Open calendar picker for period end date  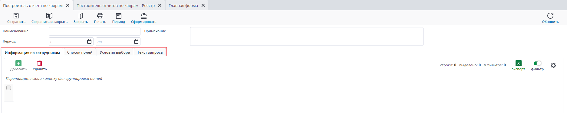(x=136, y=42)
